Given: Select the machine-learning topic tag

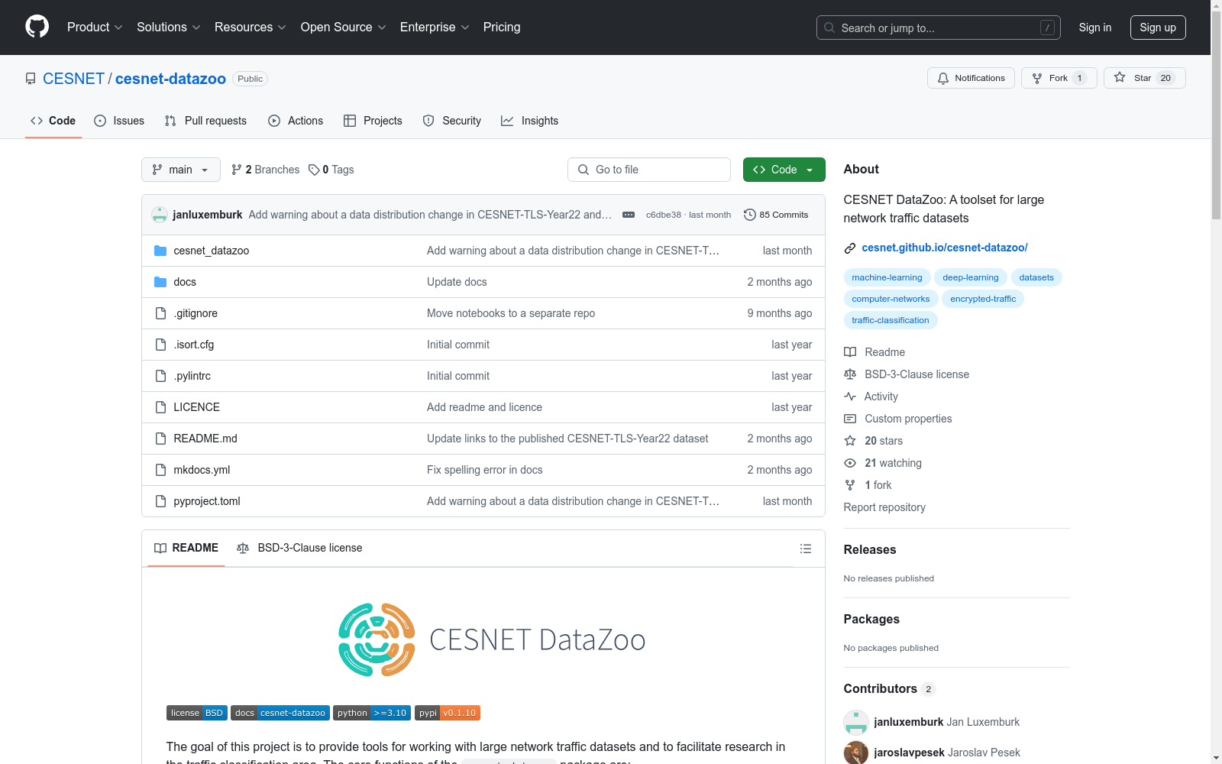Looking at the screenshot, I should pyautogui.click(x=887, y=277).
